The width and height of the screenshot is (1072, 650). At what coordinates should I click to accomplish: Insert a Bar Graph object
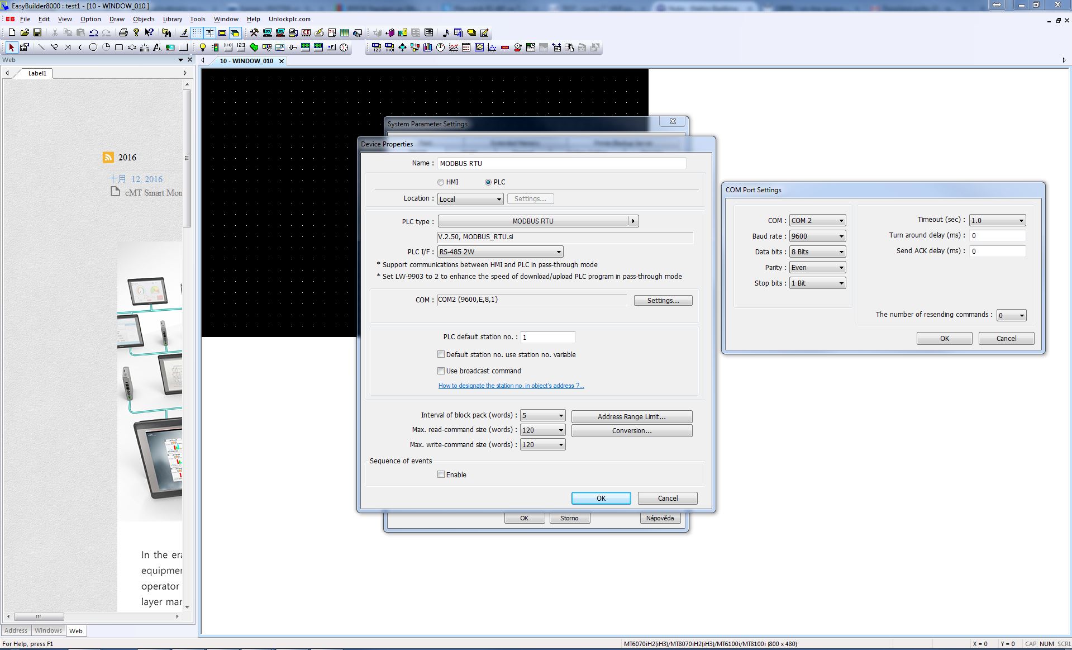tap(428, 48)
